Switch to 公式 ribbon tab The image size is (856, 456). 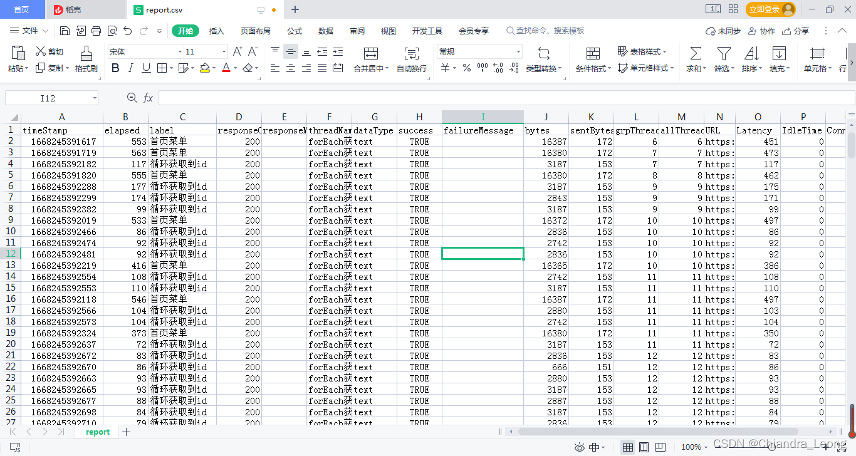point(295,31)
